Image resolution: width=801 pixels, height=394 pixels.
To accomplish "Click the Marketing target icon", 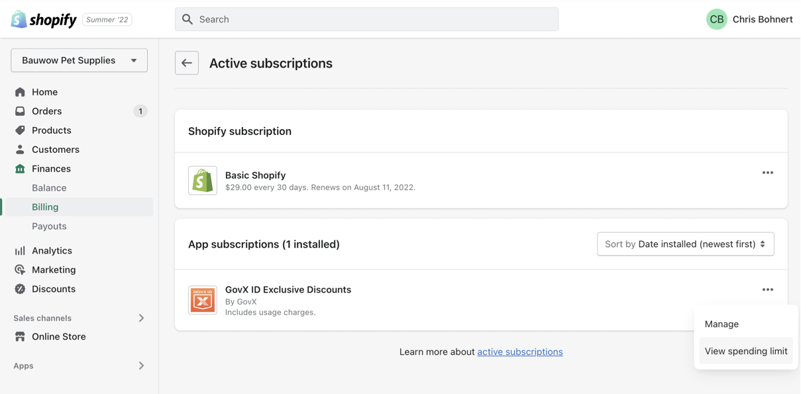I will (x=20, y=270).
